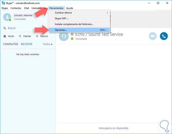Click the Echo contact headset avatar
This screenshot has width=172, height=134.
[x=64, y=36]
